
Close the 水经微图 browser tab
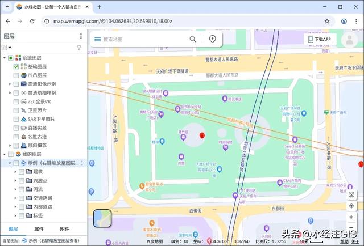click(x=87, y=7)
